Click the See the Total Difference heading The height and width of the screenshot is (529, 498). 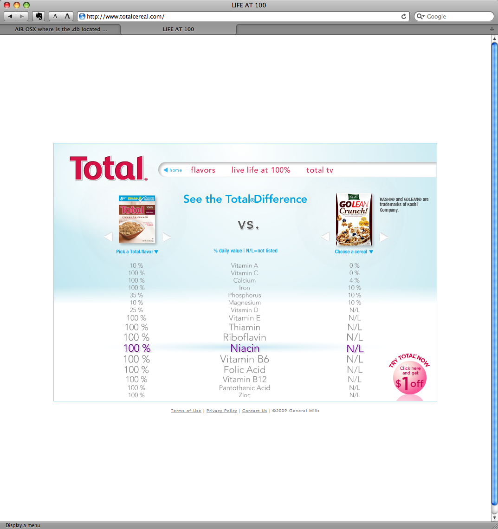click(246, 199)
